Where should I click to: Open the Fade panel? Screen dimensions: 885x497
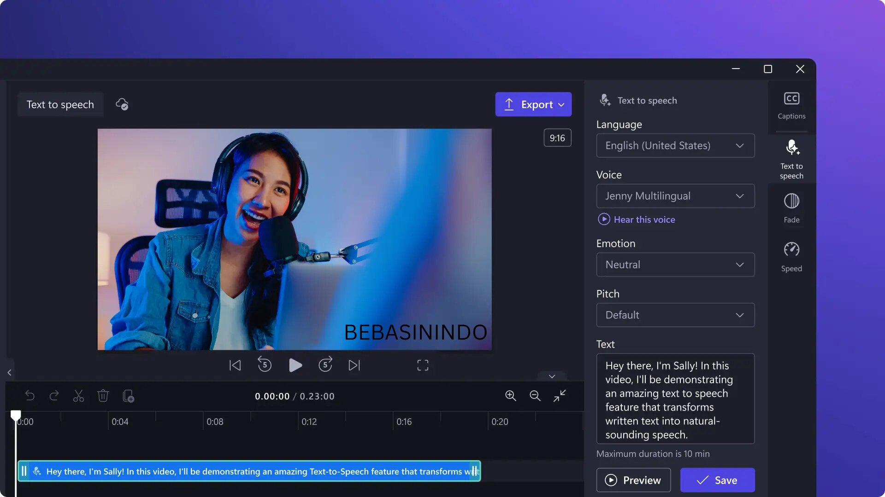[x=791, y=208]
